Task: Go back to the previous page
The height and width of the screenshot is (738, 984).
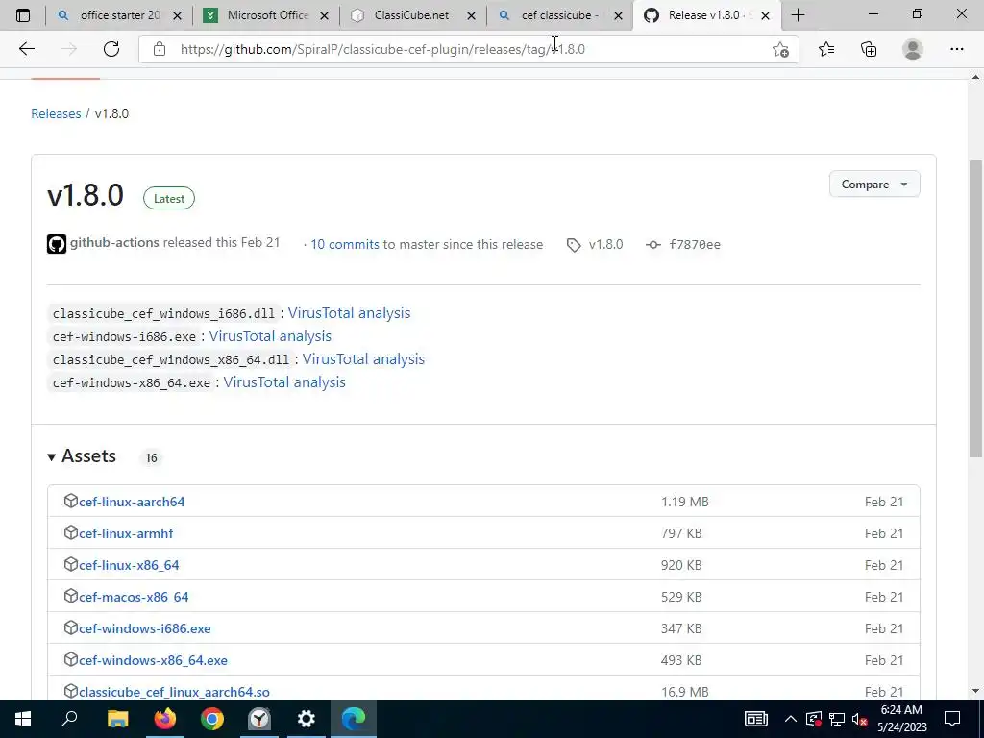Action: (x=26, y=49)
